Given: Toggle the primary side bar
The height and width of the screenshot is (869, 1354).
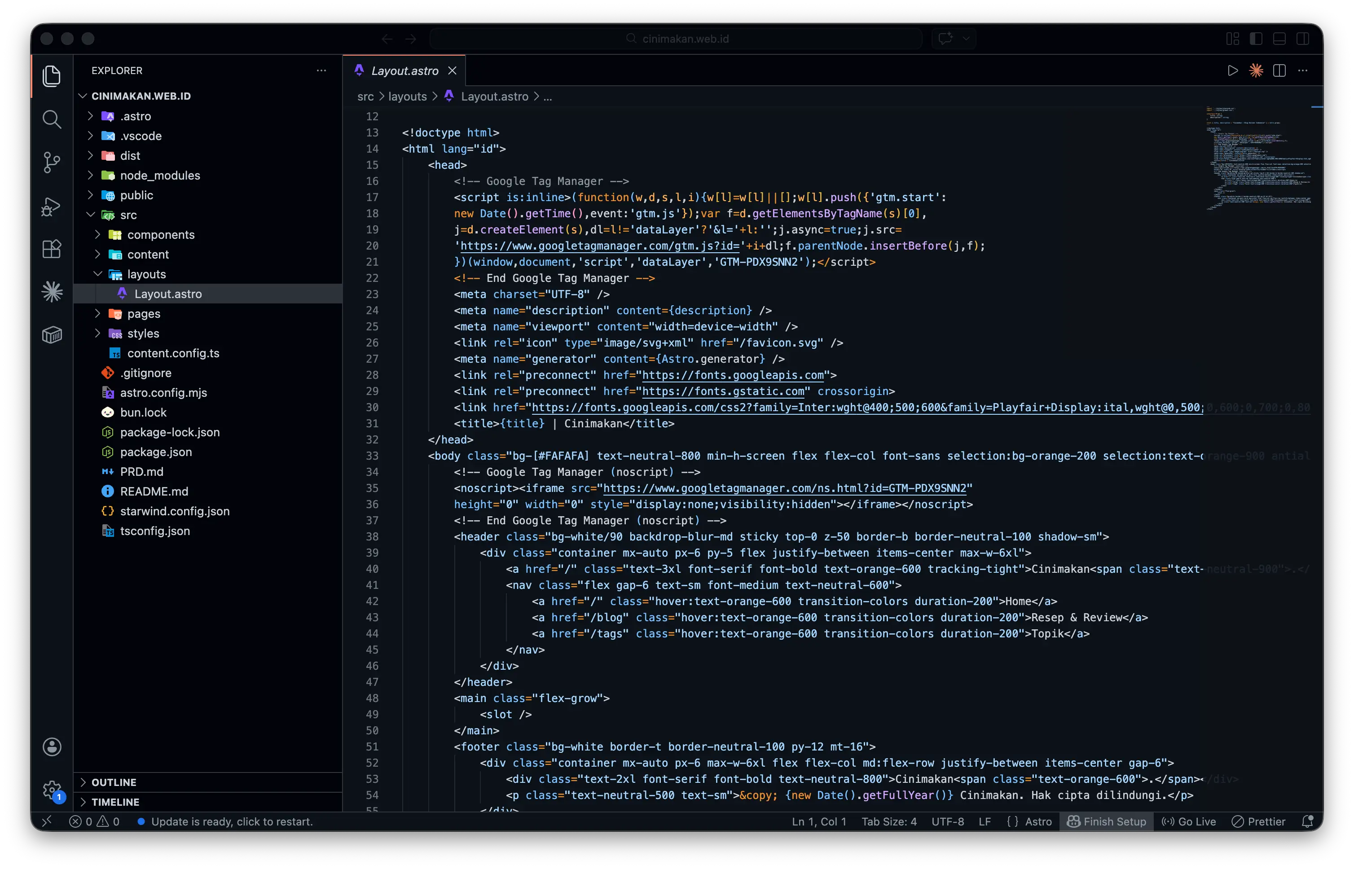Looking at the screenshot, I should point(1256,39).
